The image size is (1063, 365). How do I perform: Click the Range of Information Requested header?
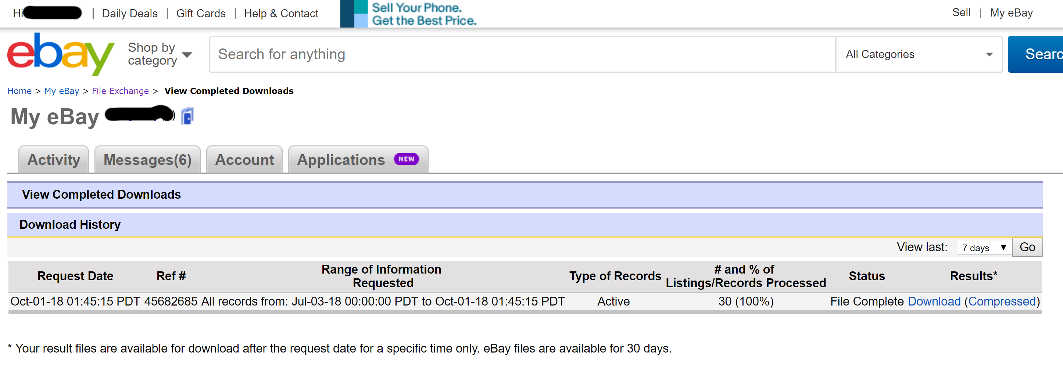tap(381, 276)
